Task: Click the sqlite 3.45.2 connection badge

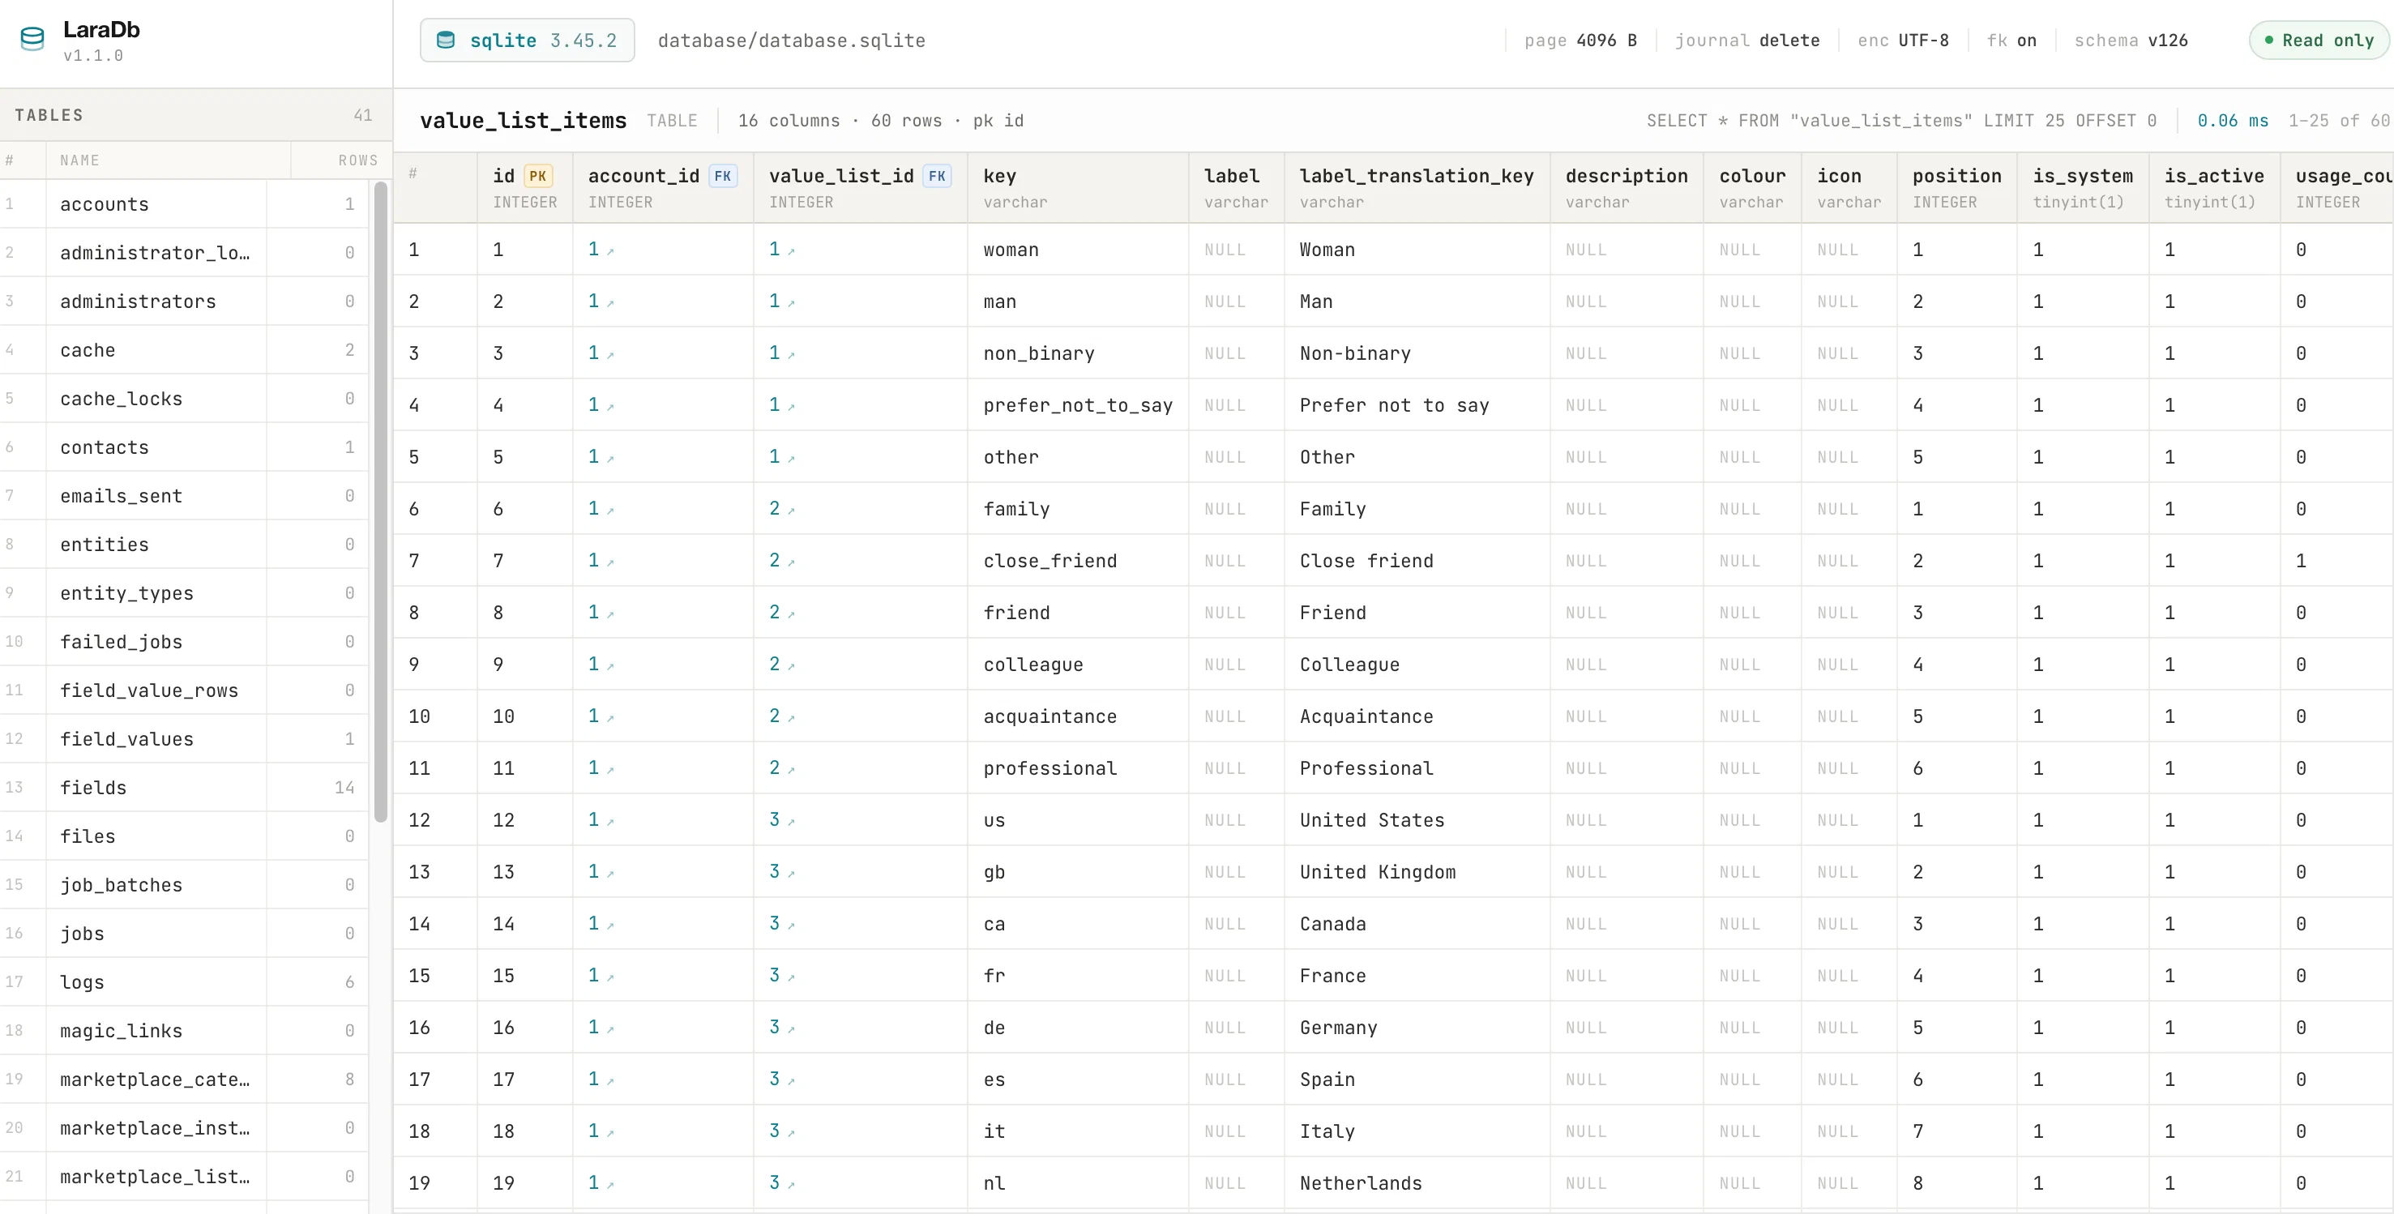Action: (527, 40)
